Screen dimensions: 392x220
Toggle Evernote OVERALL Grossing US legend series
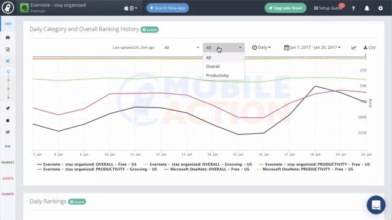pos(197,164)
